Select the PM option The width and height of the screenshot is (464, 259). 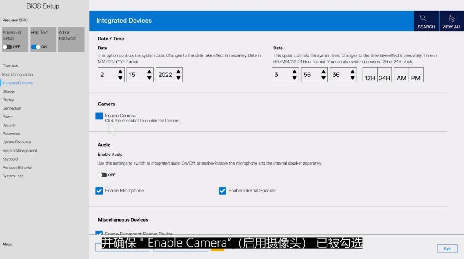point(414,75)
